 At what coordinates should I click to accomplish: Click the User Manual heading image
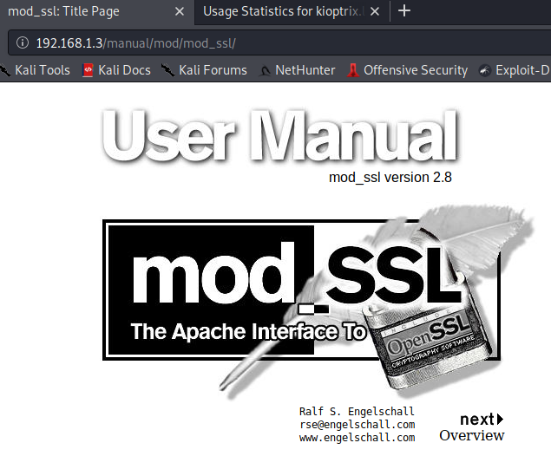(x=280, y=135)
